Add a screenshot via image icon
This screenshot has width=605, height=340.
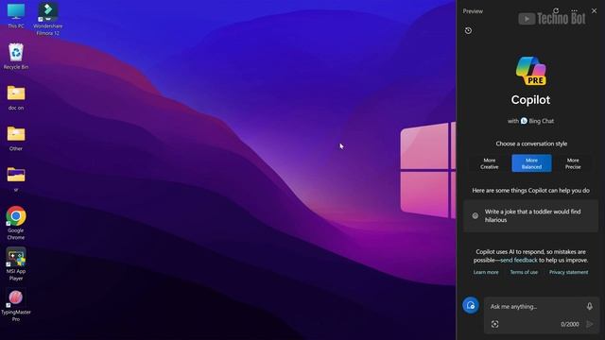pyautogui.click(x=494, y=324)
